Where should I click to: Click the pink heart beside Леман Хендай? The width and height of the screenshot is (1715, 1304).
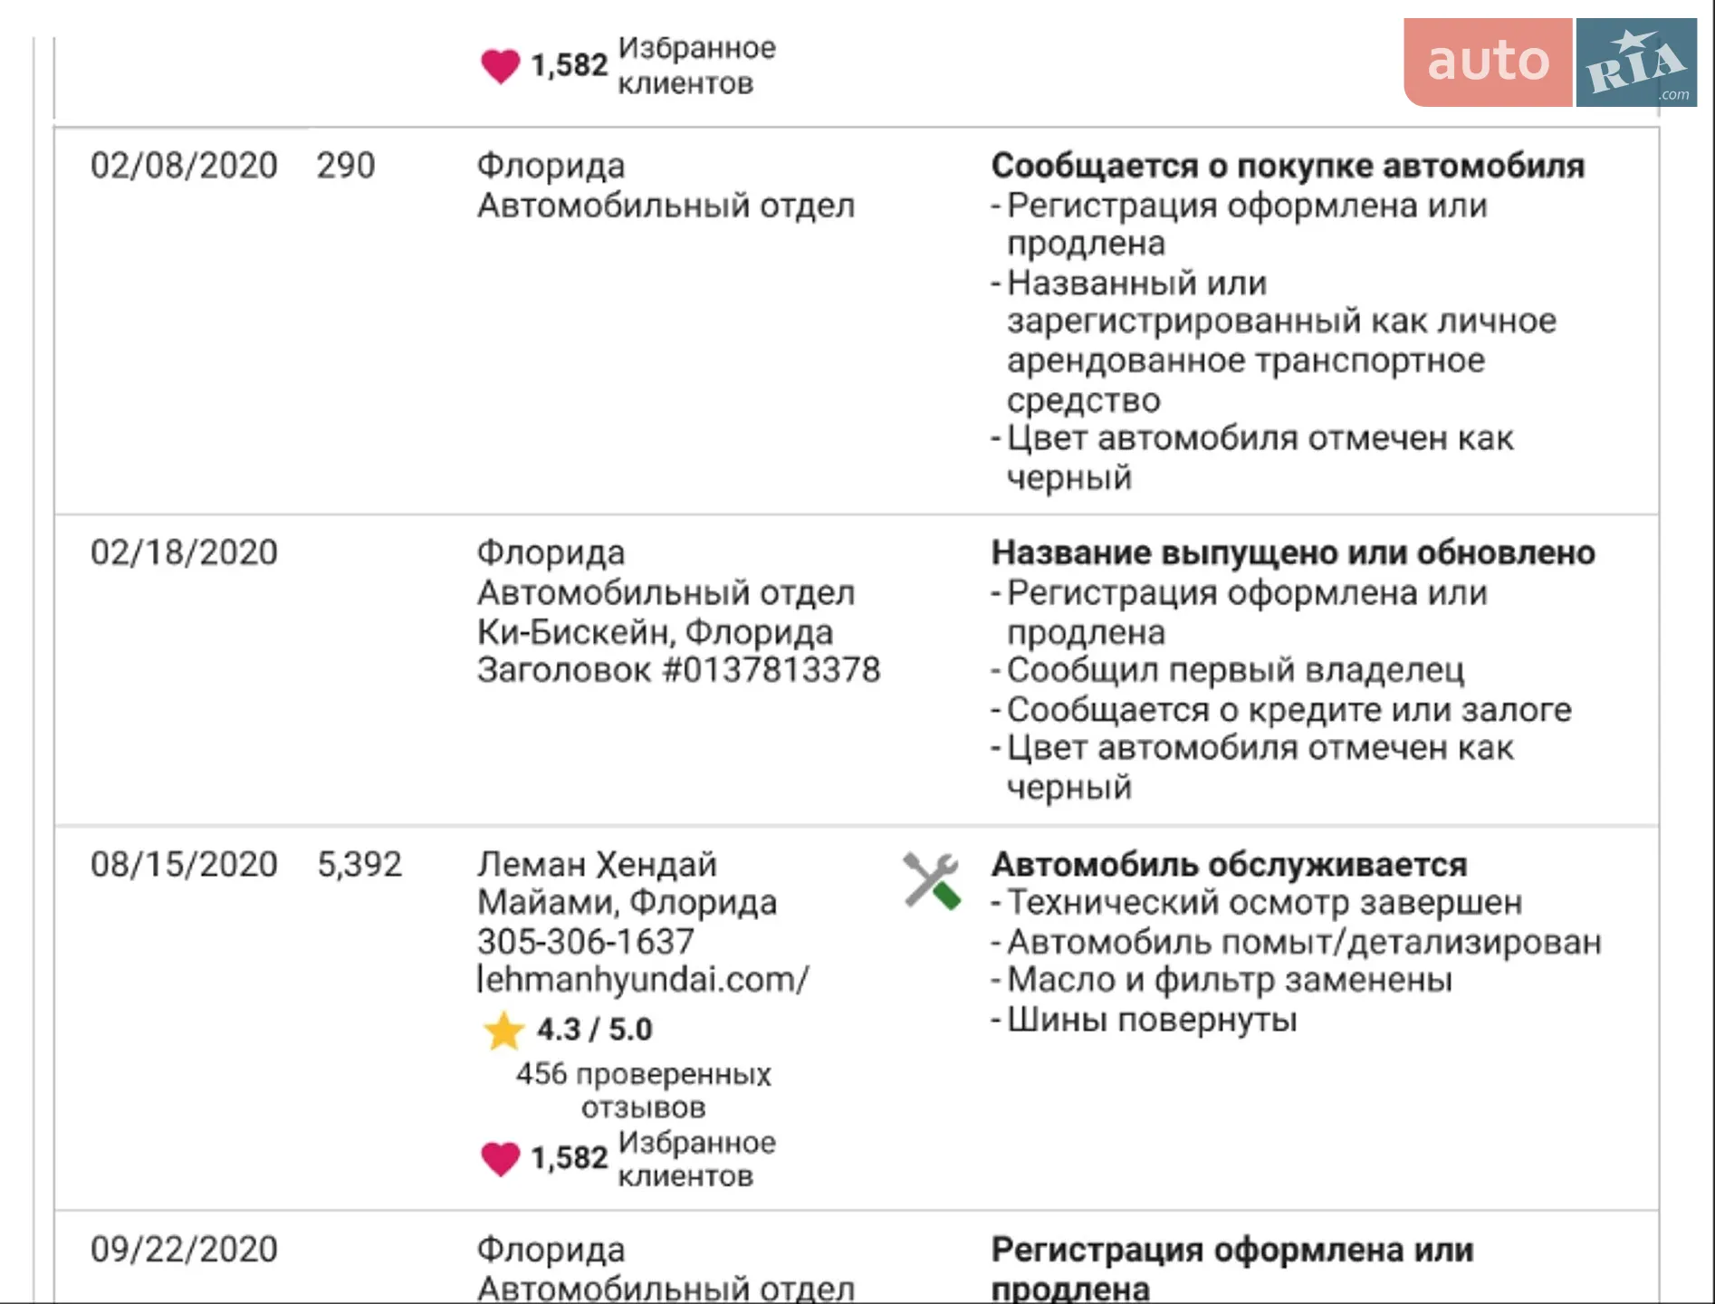point(500,1158)
